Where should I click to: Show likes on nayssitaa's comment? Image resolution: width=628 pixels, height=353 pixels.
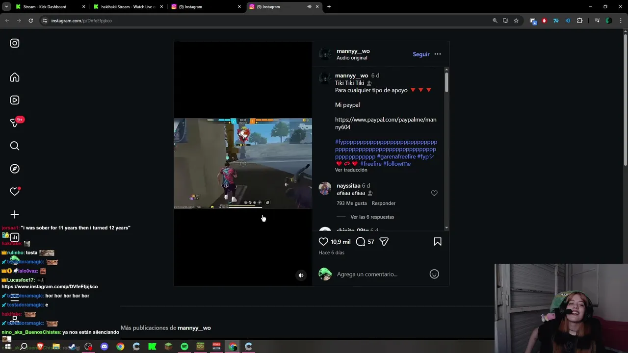(x=351, y=203)
